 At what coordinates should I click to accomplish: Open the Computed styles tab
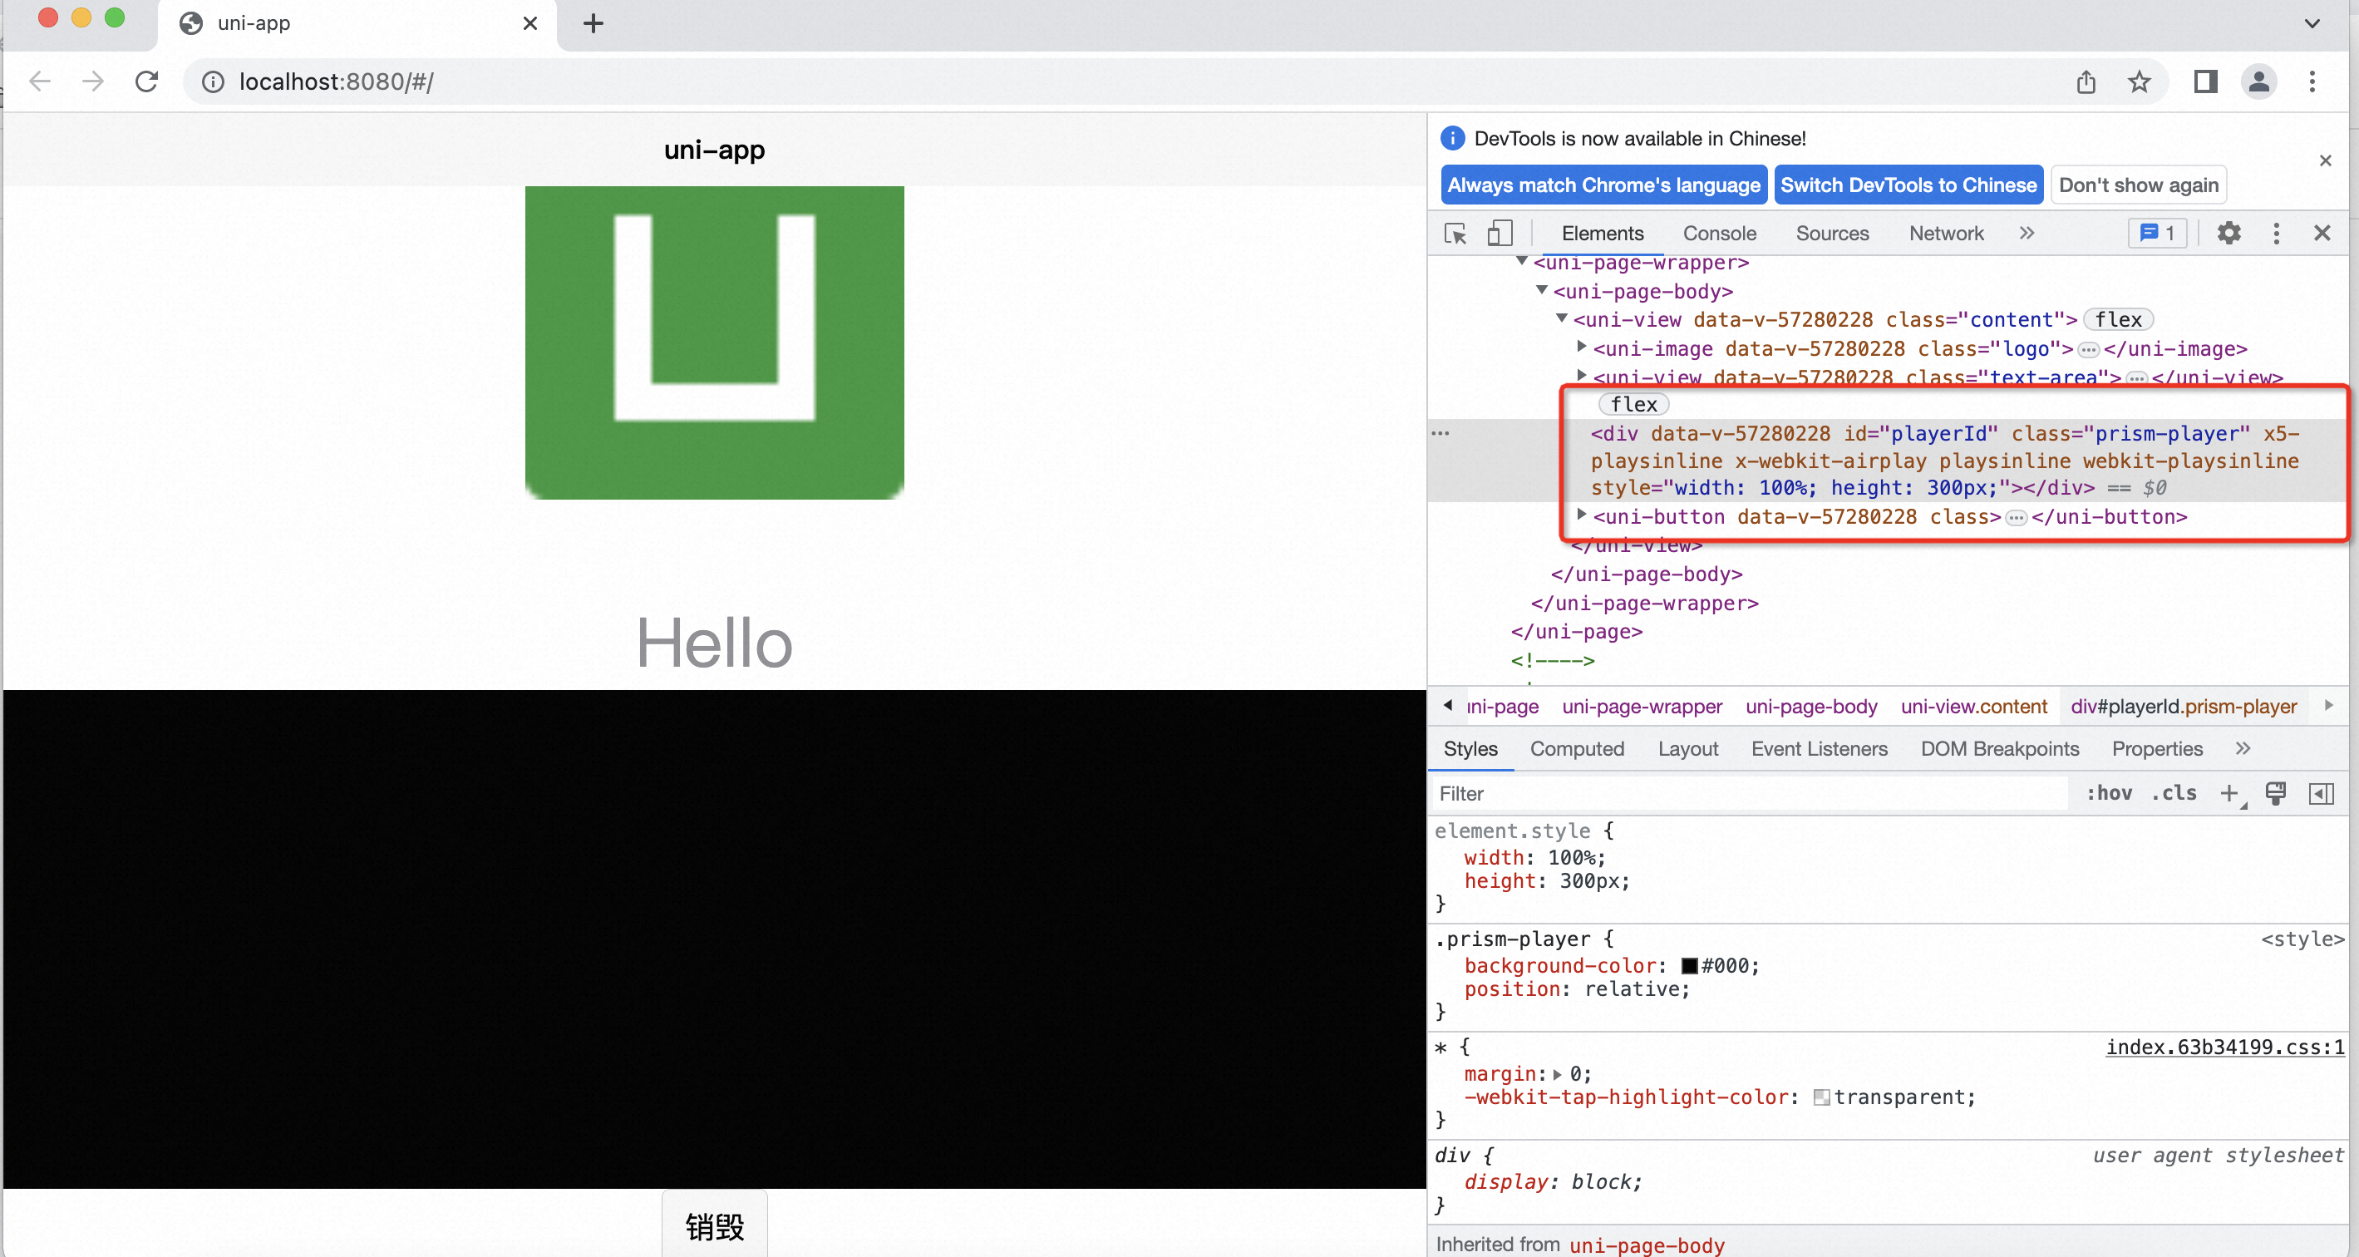click(x=1576, y=748)
